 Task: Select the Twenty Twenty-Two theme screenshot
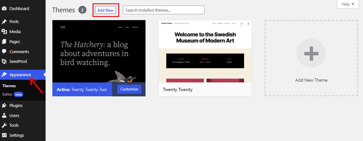(99, 51)
